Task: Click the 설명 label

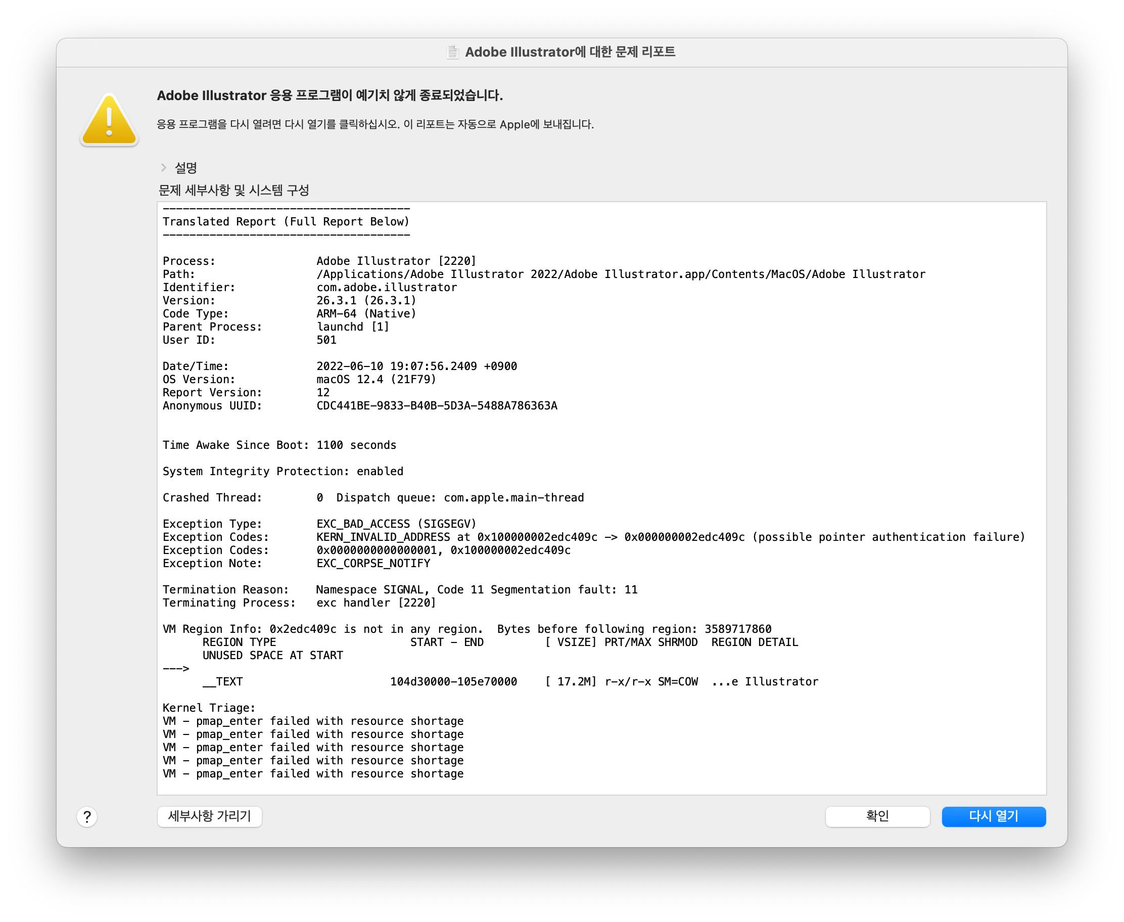Action: coord(186,168)
